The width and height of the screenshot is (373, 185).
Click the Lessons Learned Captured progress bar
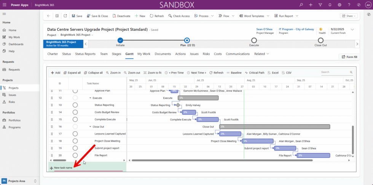pos(231,134)
